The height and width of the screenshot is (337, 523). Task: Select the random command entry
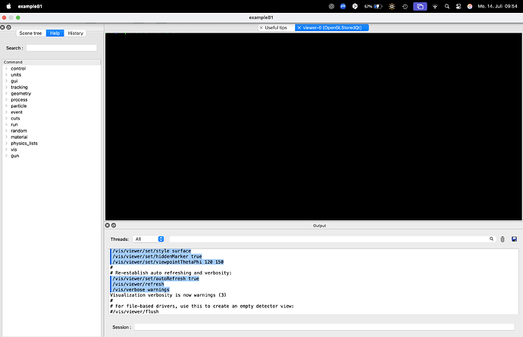point(19,131)
